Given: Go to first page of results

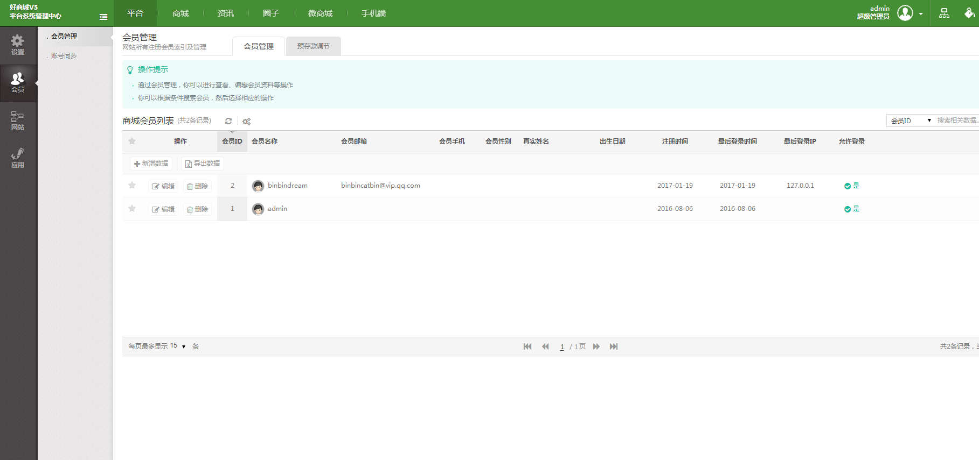Looking at the screenshot, I should 527,346.
